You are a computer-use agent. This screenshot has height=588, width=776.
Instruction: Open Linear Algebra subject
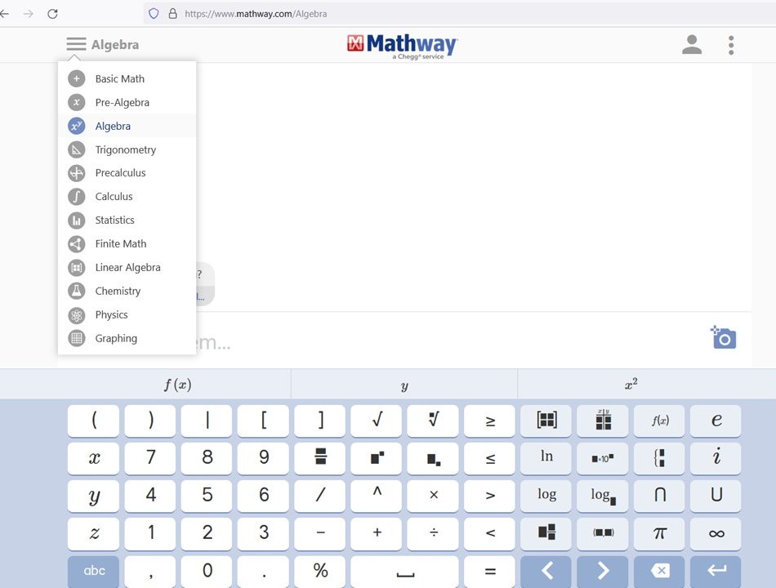click(127, 267)
